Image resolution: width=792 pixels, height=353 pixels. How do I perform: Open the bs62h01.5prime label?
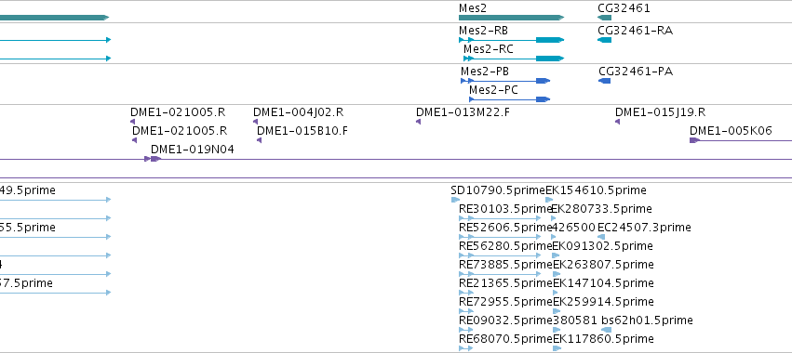point(647,320)
